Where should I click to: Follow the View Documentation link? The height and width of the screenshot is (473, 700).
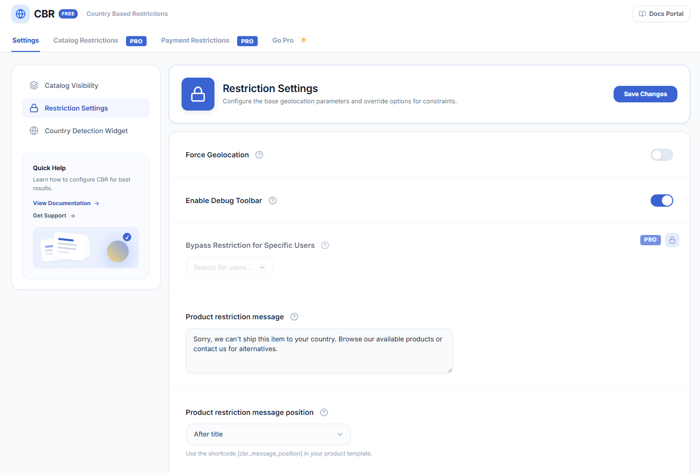pos(66,204)
